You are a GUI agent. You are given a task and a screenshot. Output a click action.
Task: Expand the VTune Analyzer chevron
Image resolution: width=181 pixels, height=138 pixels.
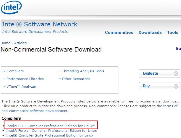(4, 87)
